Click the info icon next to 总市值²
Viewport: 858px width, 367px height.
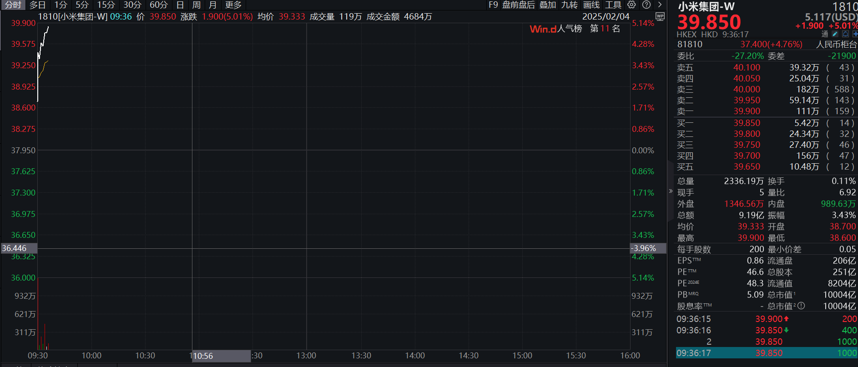click(x=801, y=306)
